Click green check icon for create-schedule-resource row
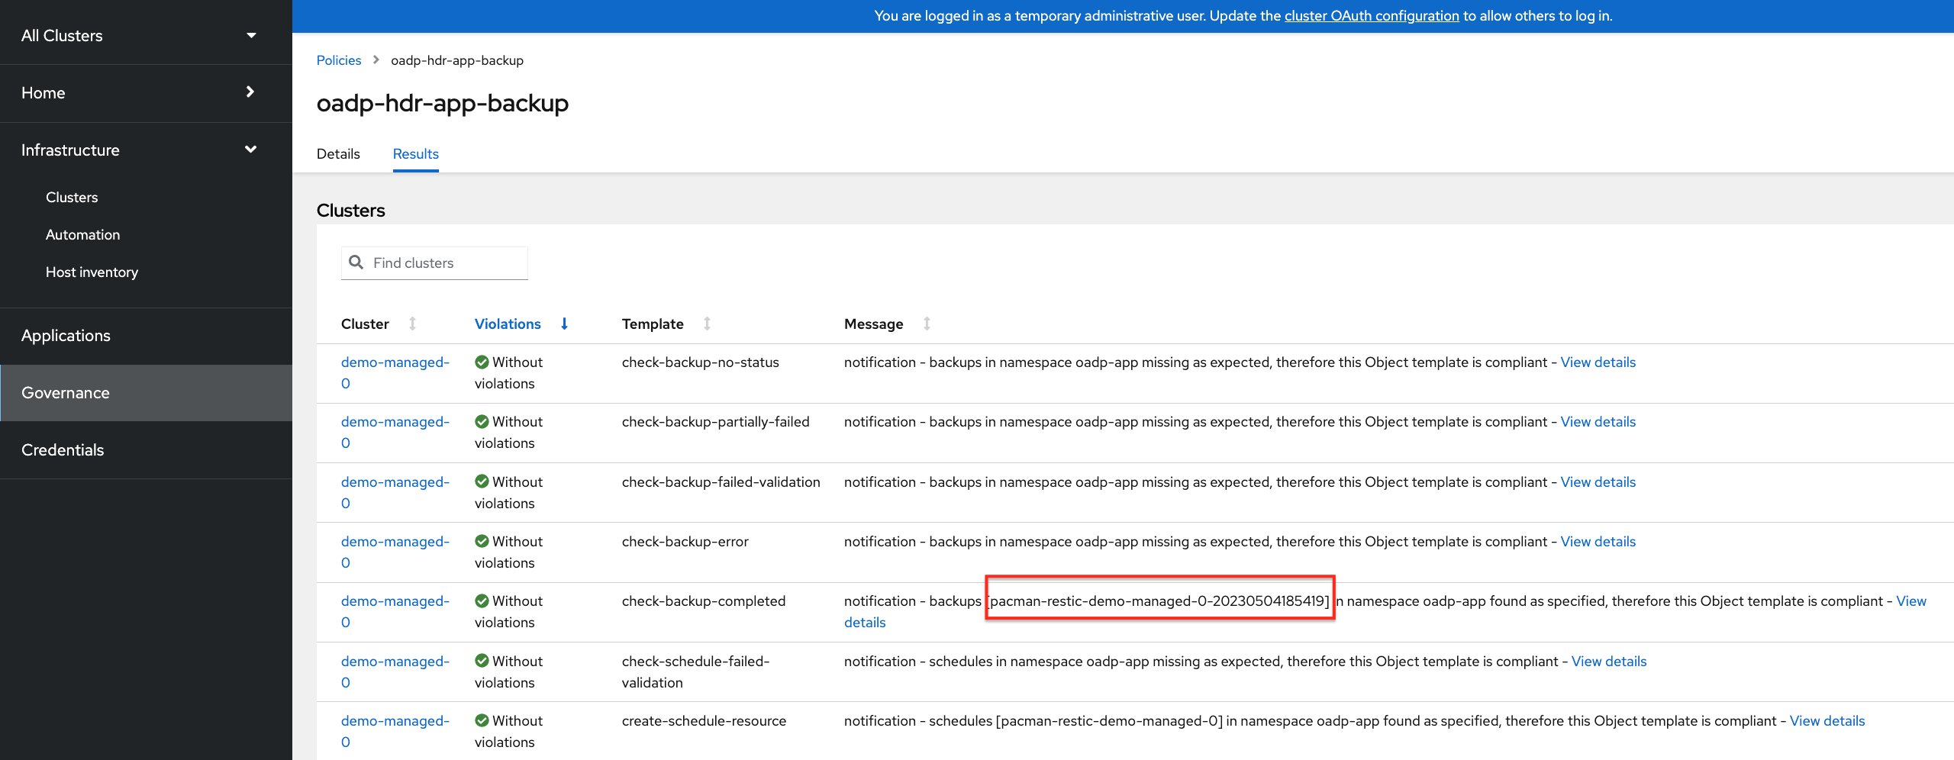 (482, 721)
